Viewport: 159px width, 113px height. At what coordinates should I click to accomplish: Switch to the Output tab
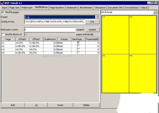144,8
